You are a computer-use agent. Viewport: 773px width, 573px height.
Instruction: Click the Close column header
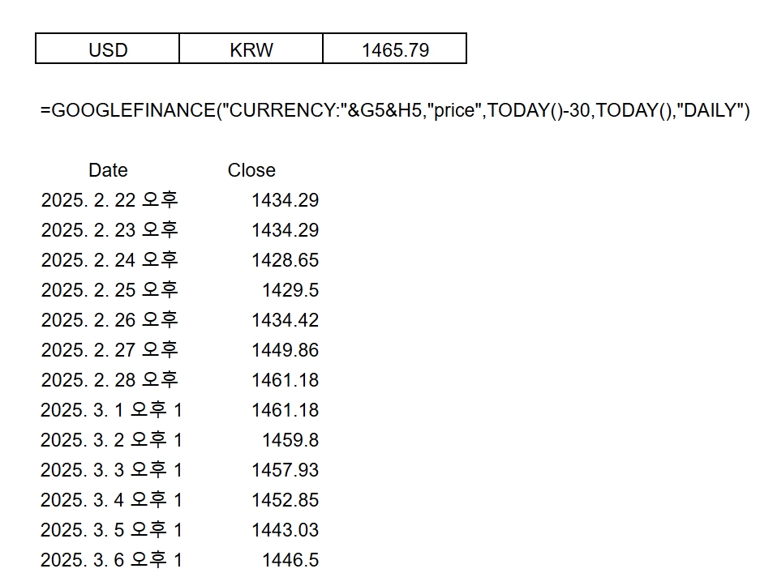[251, 170]
